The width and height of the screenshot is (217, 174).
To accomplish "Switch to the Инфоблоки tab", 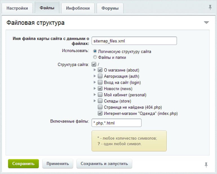I will point(78,8).
